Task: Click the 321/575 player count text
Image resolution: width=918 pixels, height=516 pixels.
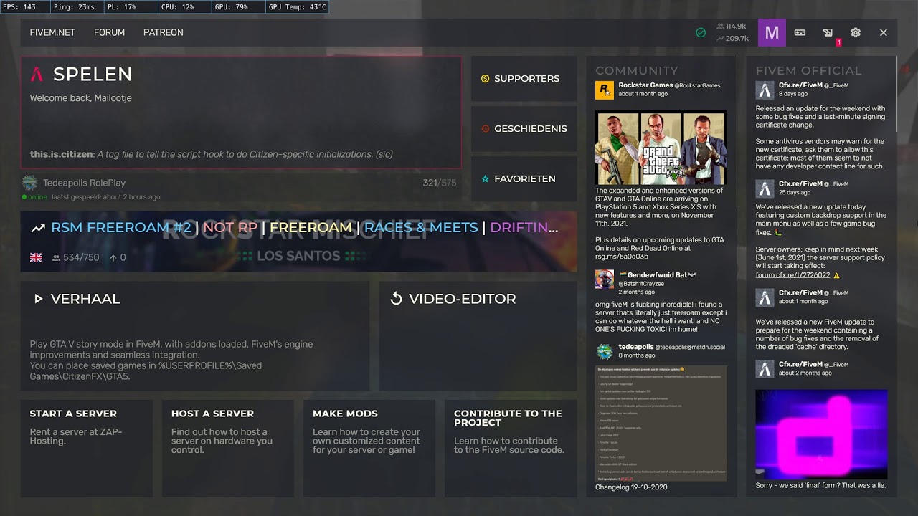Action: [440, 183]
